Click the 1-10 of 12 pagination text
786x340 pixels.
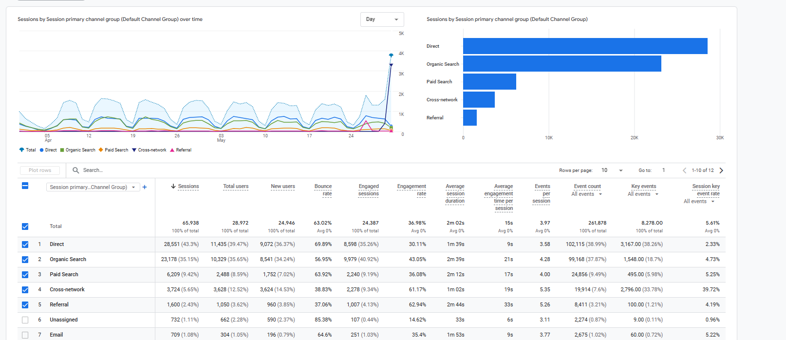click(703, 170)
